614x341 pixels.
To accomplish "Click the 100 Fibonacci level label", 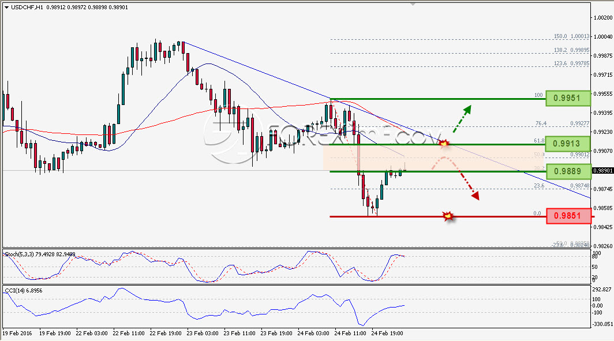I will click(x=538, y=95).
